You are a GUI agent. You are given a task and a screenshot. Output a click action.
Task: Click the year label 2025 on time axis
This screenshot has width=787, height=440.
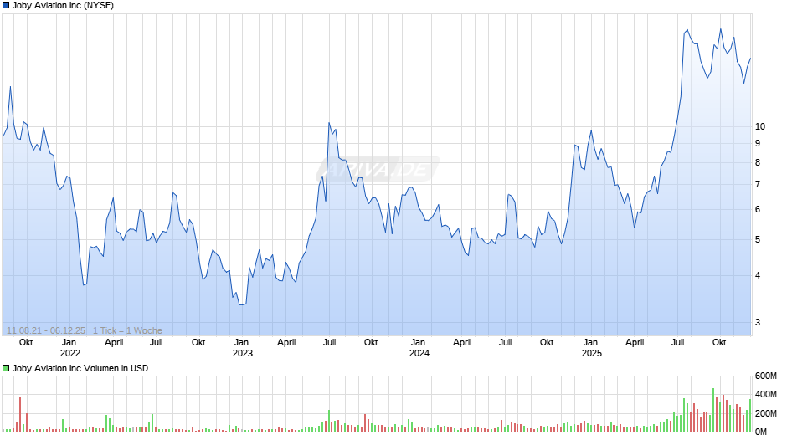pyautogui.click(x=592, y=353)
